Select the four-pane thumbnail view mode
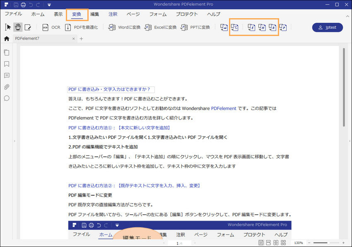The height and width of the screenshot is (247, 352). coord(283,243)
